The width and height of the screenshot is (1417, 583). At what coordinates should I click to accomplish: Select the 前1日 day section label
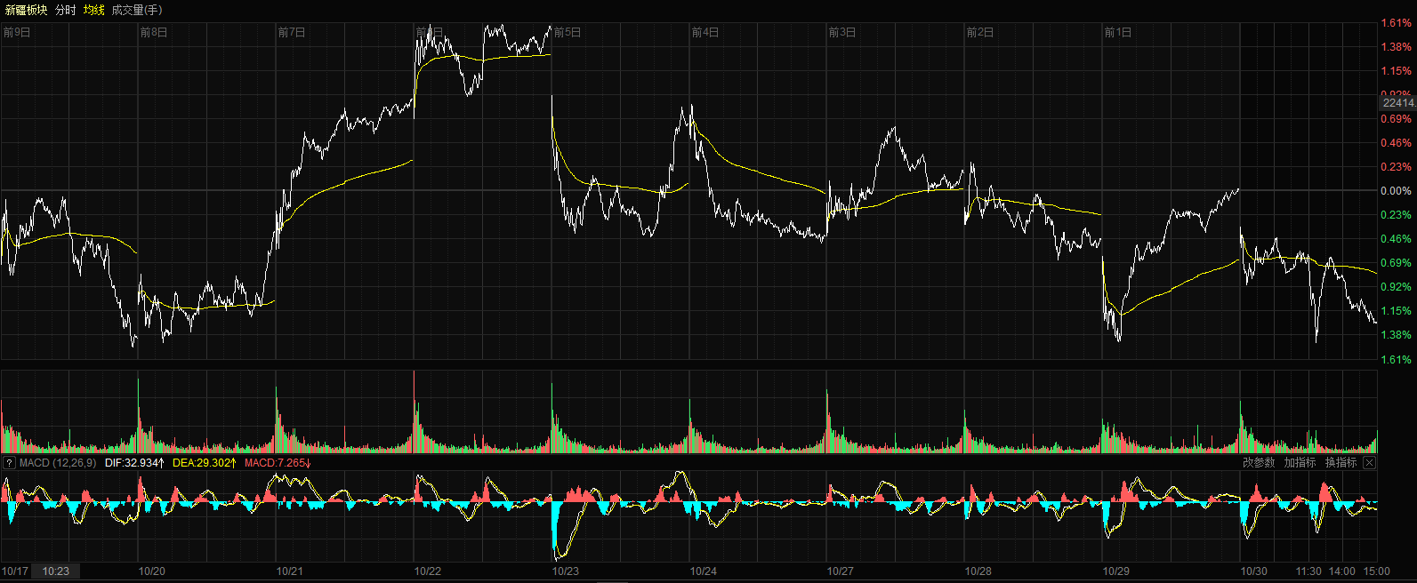[x=1117, y=33]
